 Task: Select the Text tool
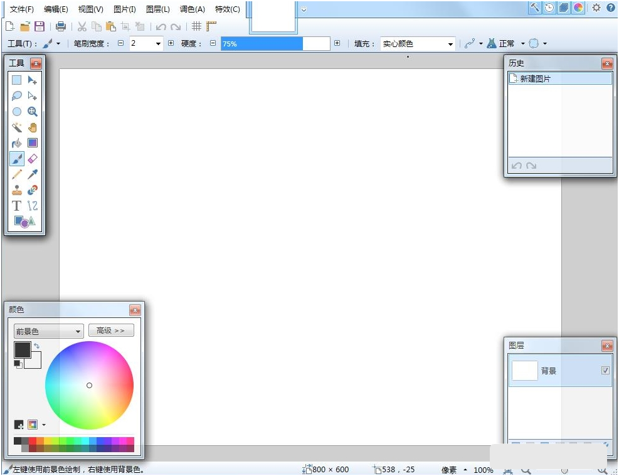pyautogui.click(x=16, y=205)
